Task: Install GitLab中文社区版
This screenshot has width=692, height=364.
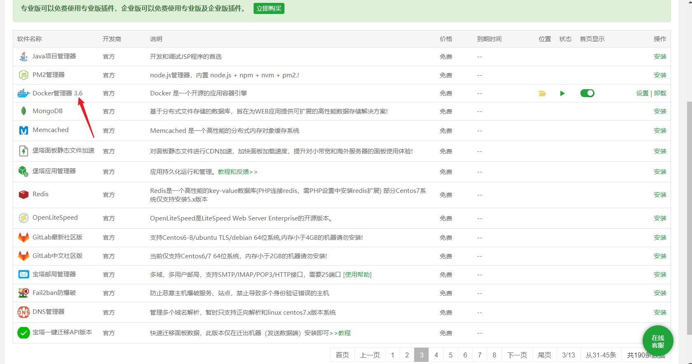Action: click(x=660, y=256)
